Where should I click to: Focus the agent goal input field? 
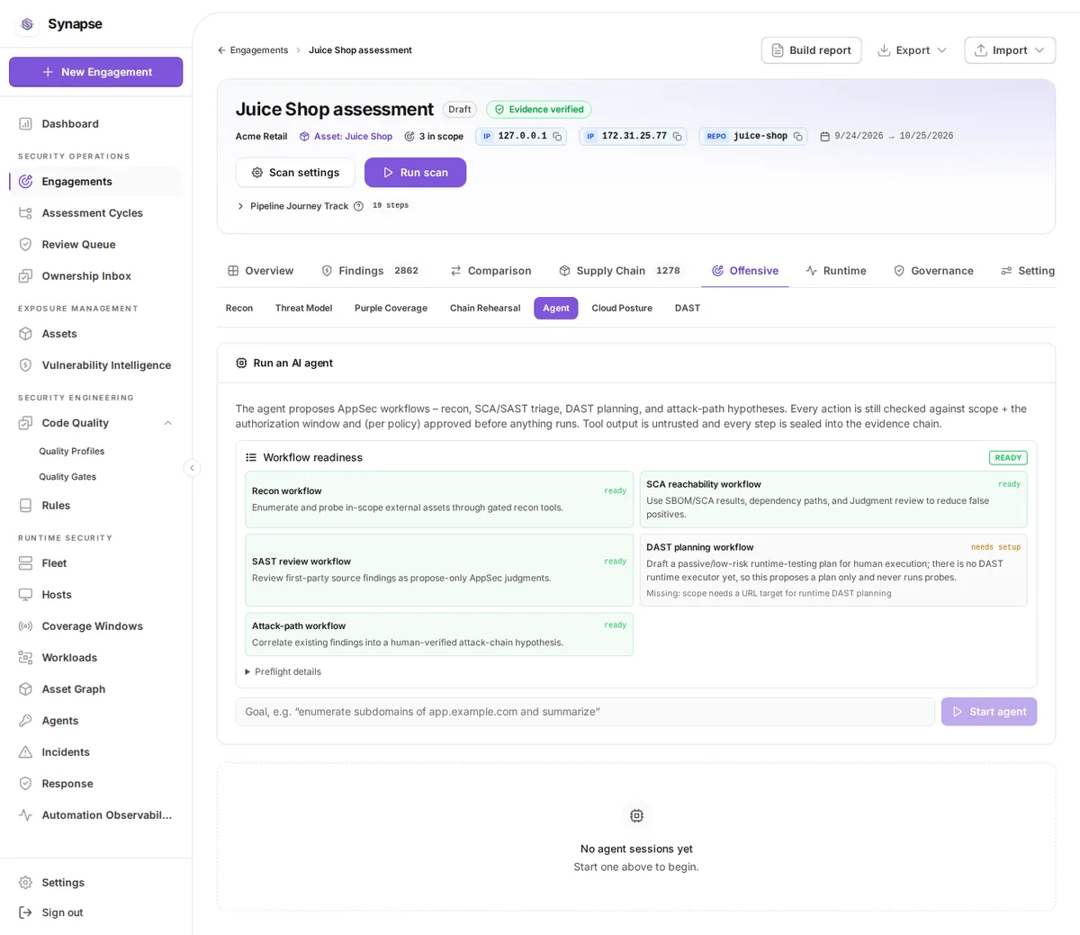tap(585, 712)
